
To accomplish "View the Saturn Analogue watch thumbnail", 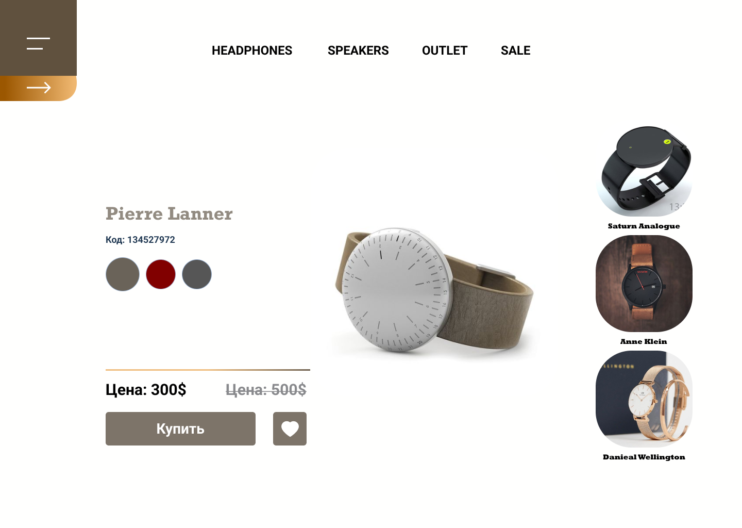I will click(x=644, y=171).
